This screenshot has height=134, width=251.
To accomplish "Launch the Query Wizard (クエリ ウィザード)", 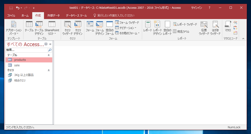I will 67,28.
